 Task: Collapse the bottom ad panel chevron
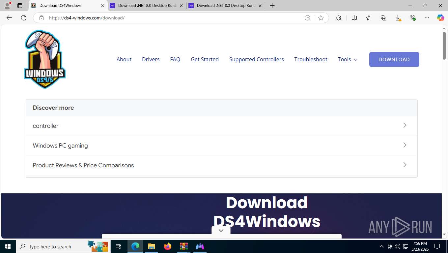pos(221,231)
